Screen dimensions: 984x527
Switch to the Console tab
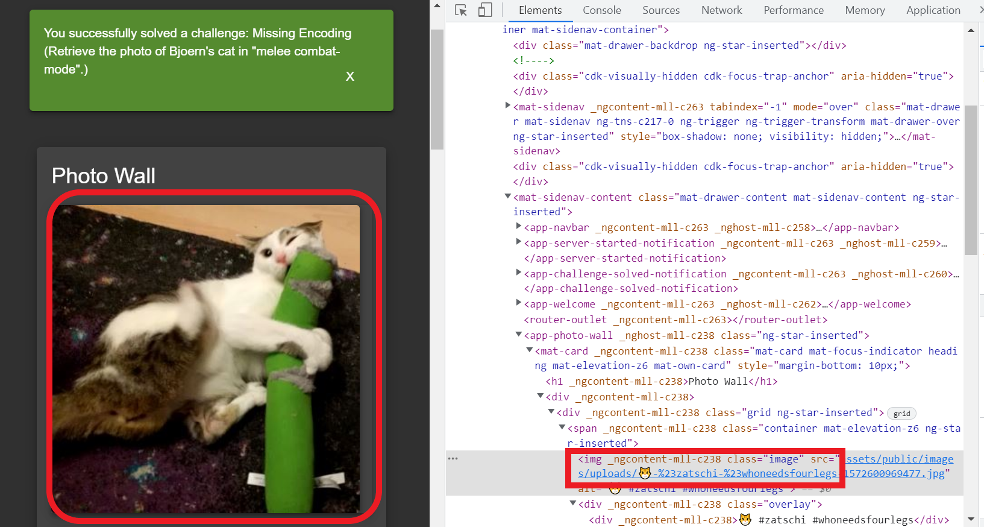click(602, 10)
